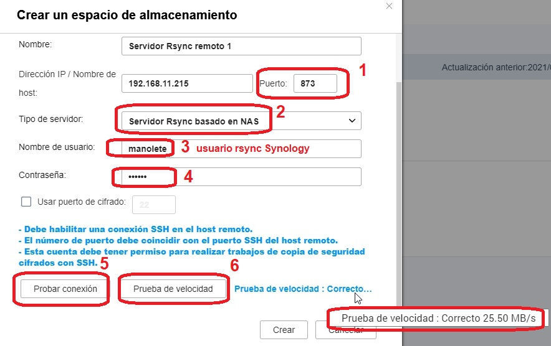Viewport: 551px width, 346px height.
Task: Enable the Usar puerto de cifrado checkbox
Action: (26, 202)
